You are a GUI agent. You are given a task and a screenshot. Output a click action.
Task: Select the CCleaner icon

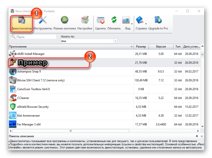pos(12,98)
